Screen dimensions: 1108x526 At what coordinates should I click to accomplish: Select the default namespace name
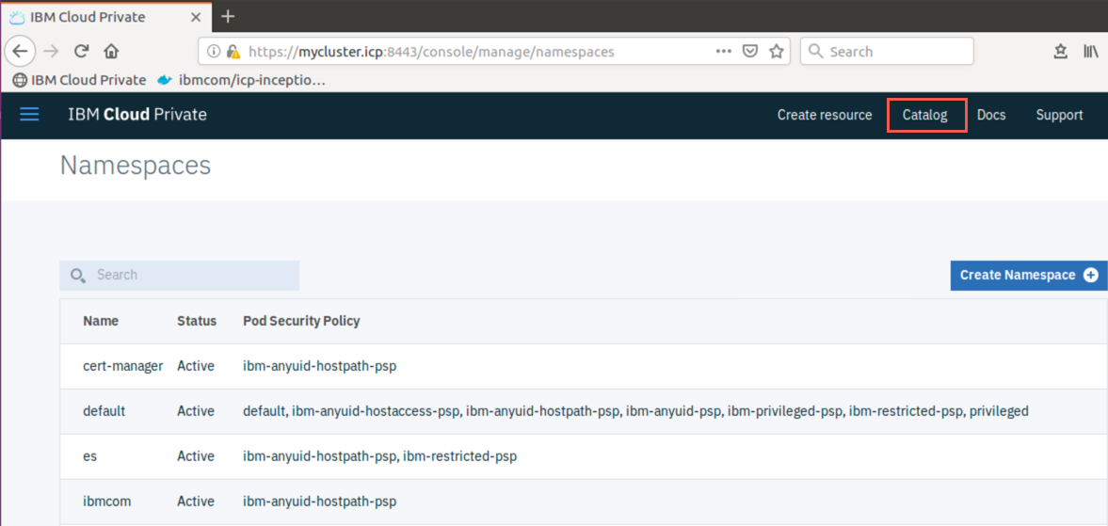tap(104, 411)
